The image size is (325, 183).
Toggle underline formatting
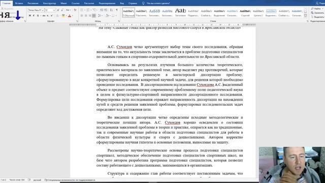click(x=38, y=16)
